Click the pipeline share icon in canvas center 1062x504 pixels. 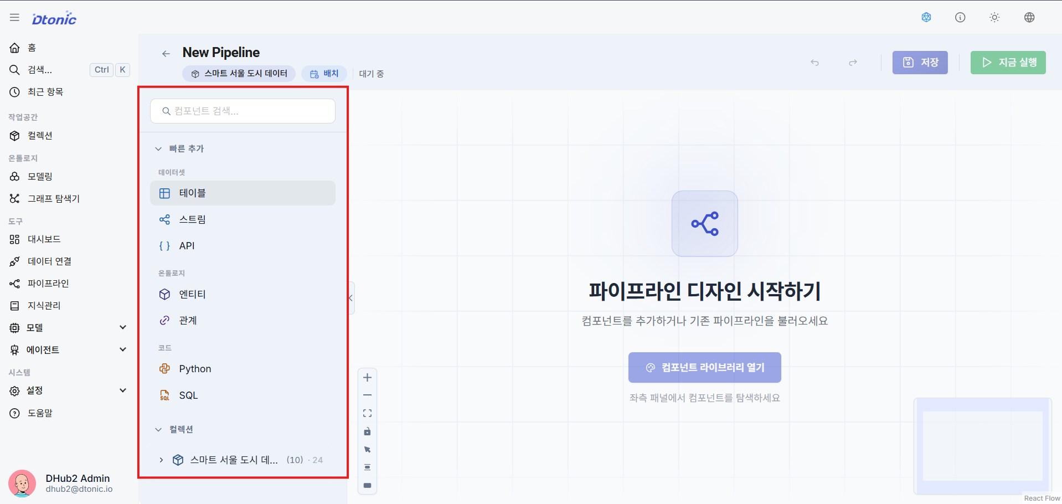tap(704, 224)
